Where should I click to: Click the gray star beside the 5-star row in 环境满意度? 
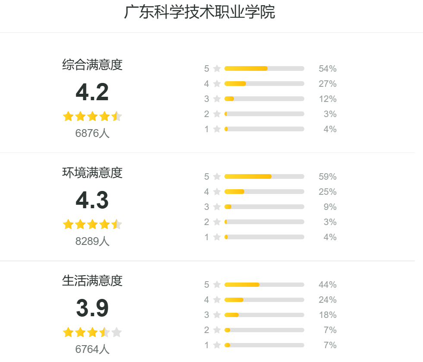(x=217, y=177)
